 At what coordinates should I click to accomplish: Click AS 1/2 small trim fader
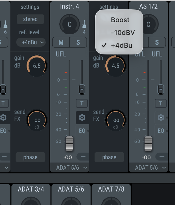(x=161, y=89)
